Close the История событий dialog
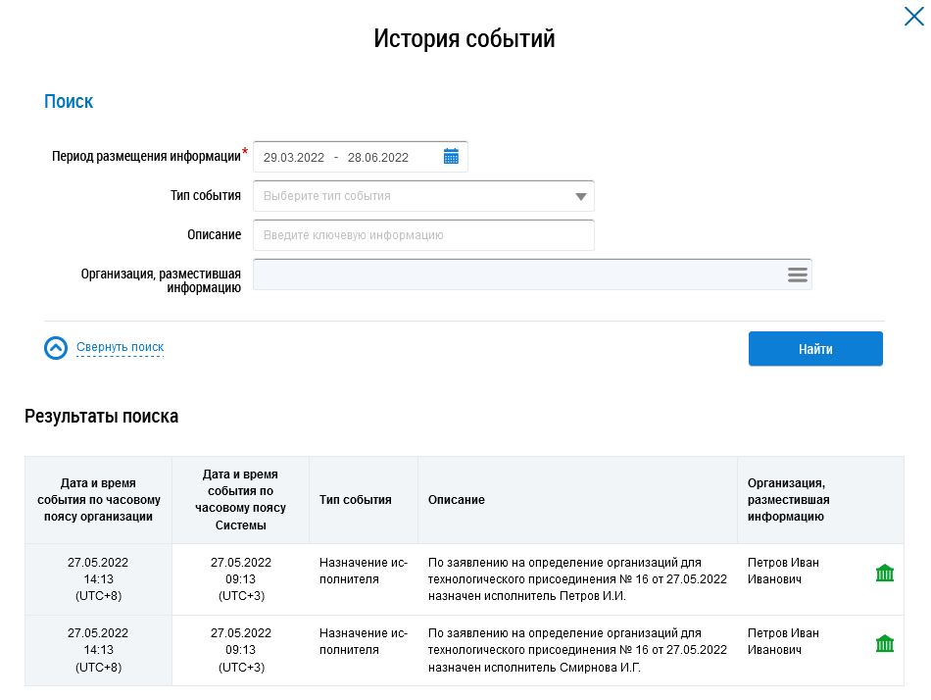This screenshot has width=931, height=700. click(x=913, y=17)
